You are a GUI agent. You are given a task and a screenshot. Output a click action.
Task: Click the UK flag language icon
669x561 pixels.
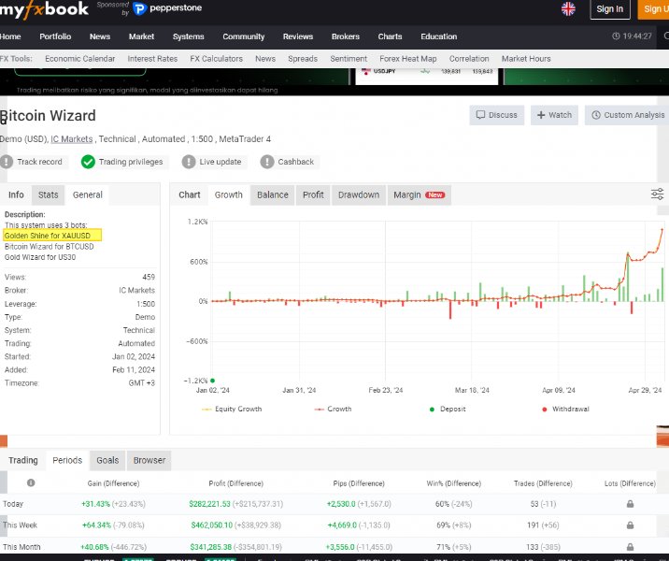(x=568, y=9)
